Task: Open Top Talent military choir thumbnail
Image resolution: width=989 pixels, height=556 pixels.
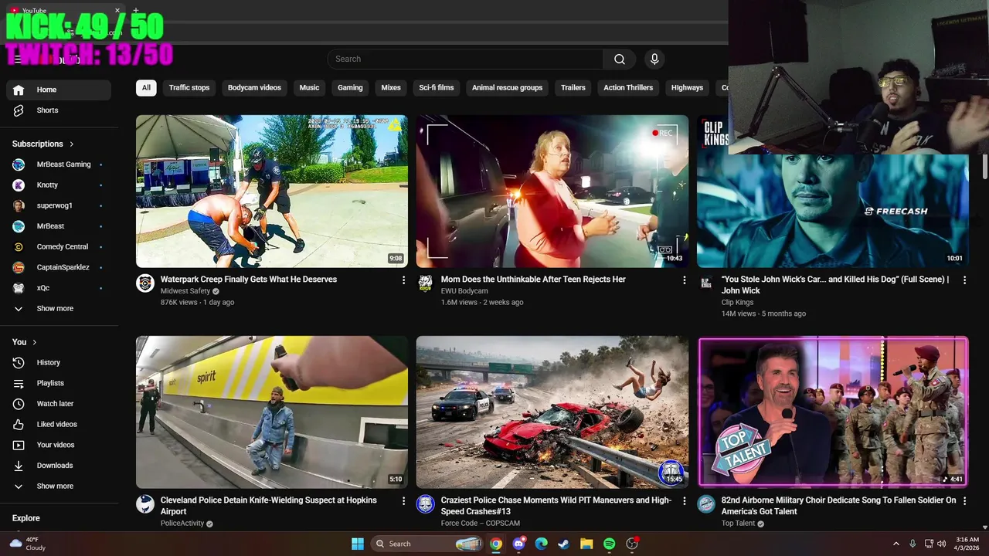Action: pyautogui.click(x=833, y=412)
